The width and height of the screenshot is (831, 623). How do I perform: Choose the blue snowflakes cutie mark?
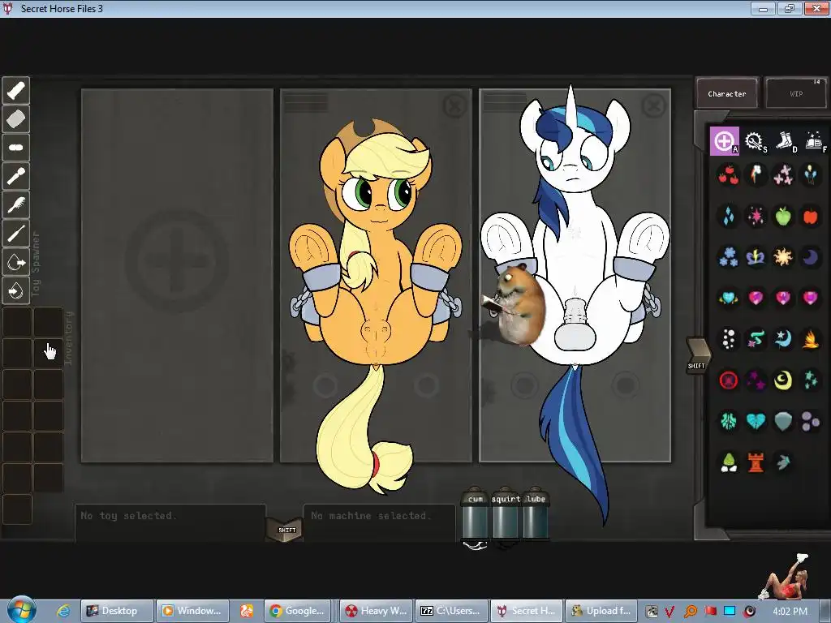729,257
